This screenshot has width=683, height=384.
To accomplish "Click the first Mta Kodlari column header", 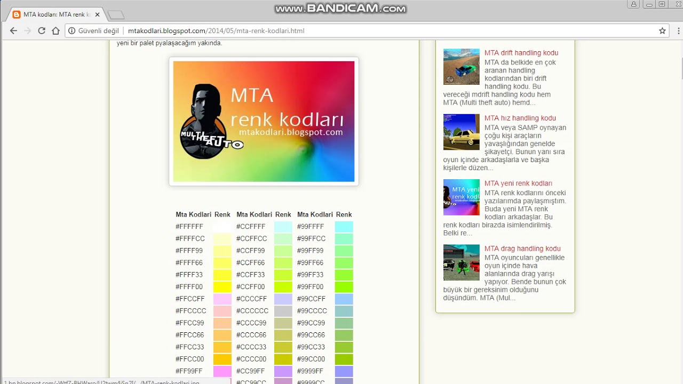I will [194, 214].
